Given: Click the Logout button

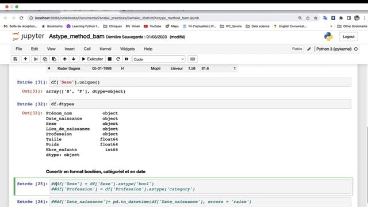Looking at the screenshot, I should [x=348, y=37].
